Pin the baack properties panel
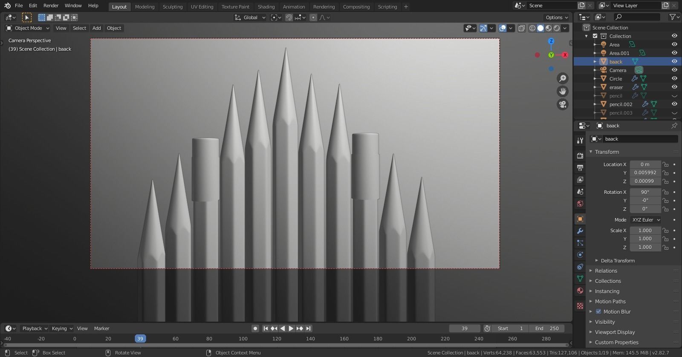 click(x=674, y=126)
